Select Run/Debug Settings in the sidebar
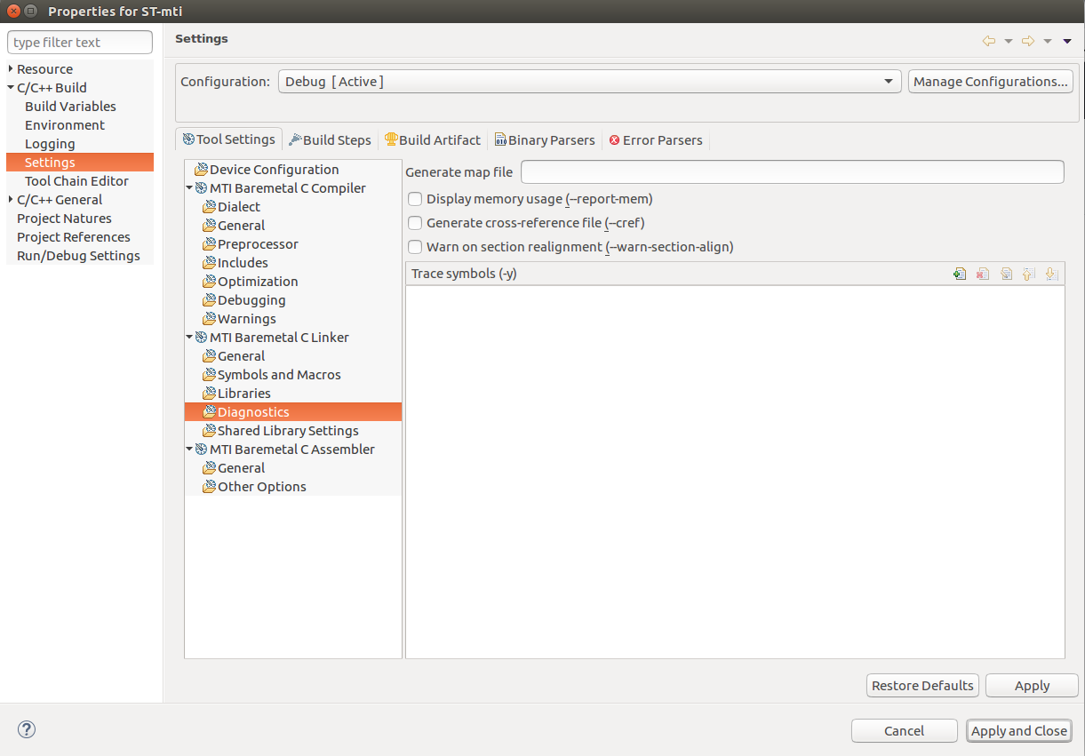The height and width of the screenshot is (756, 1085). tap(78, 256)
